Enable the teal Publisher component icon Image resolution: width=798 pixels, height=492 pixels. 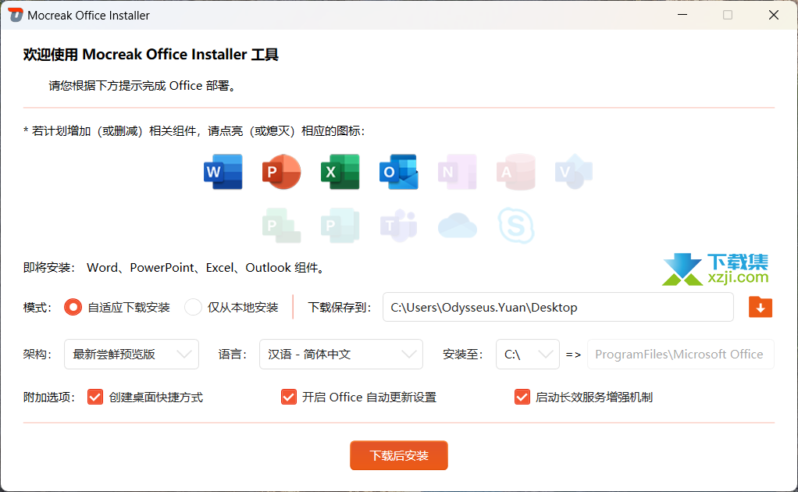pos(340,226)
